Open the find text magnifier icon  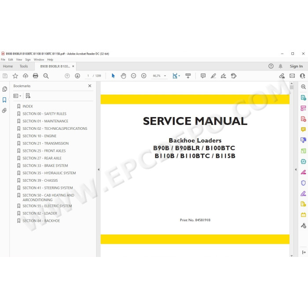(x=46, y=76)
